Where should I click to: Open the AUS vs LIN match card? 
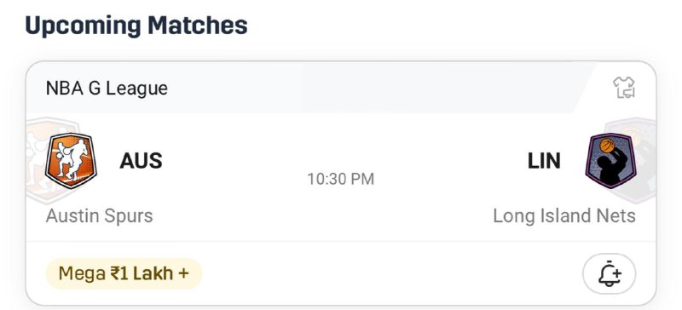pyautogui.click(x=340, y=183)
